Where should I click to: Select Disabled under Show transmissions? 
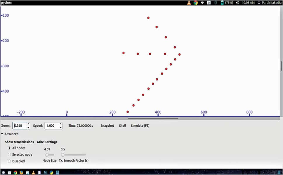(10, 161)
